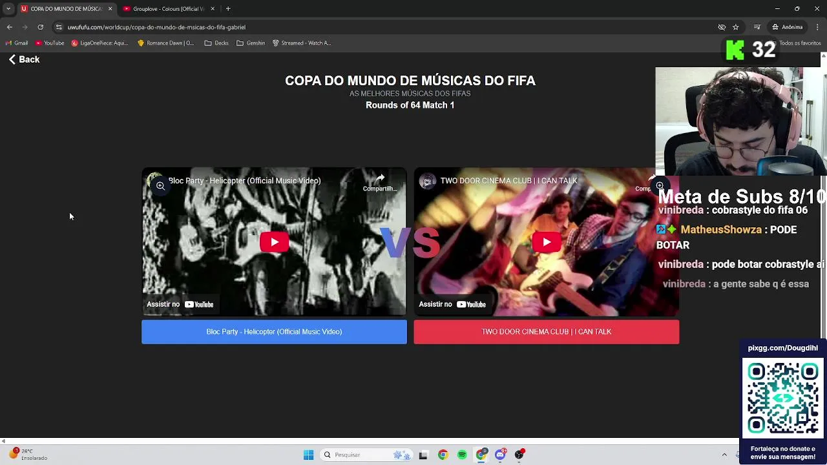Expand the Genshin bookmark folder

pyautogui.click(x=251, y=43)
